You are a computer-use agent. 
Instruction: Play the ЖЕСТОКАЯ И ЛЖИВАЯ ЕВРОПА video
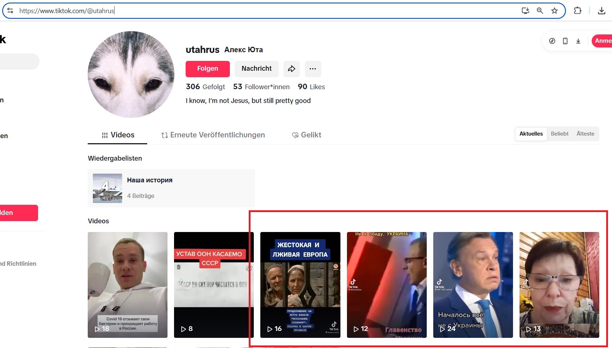point(300,285)
